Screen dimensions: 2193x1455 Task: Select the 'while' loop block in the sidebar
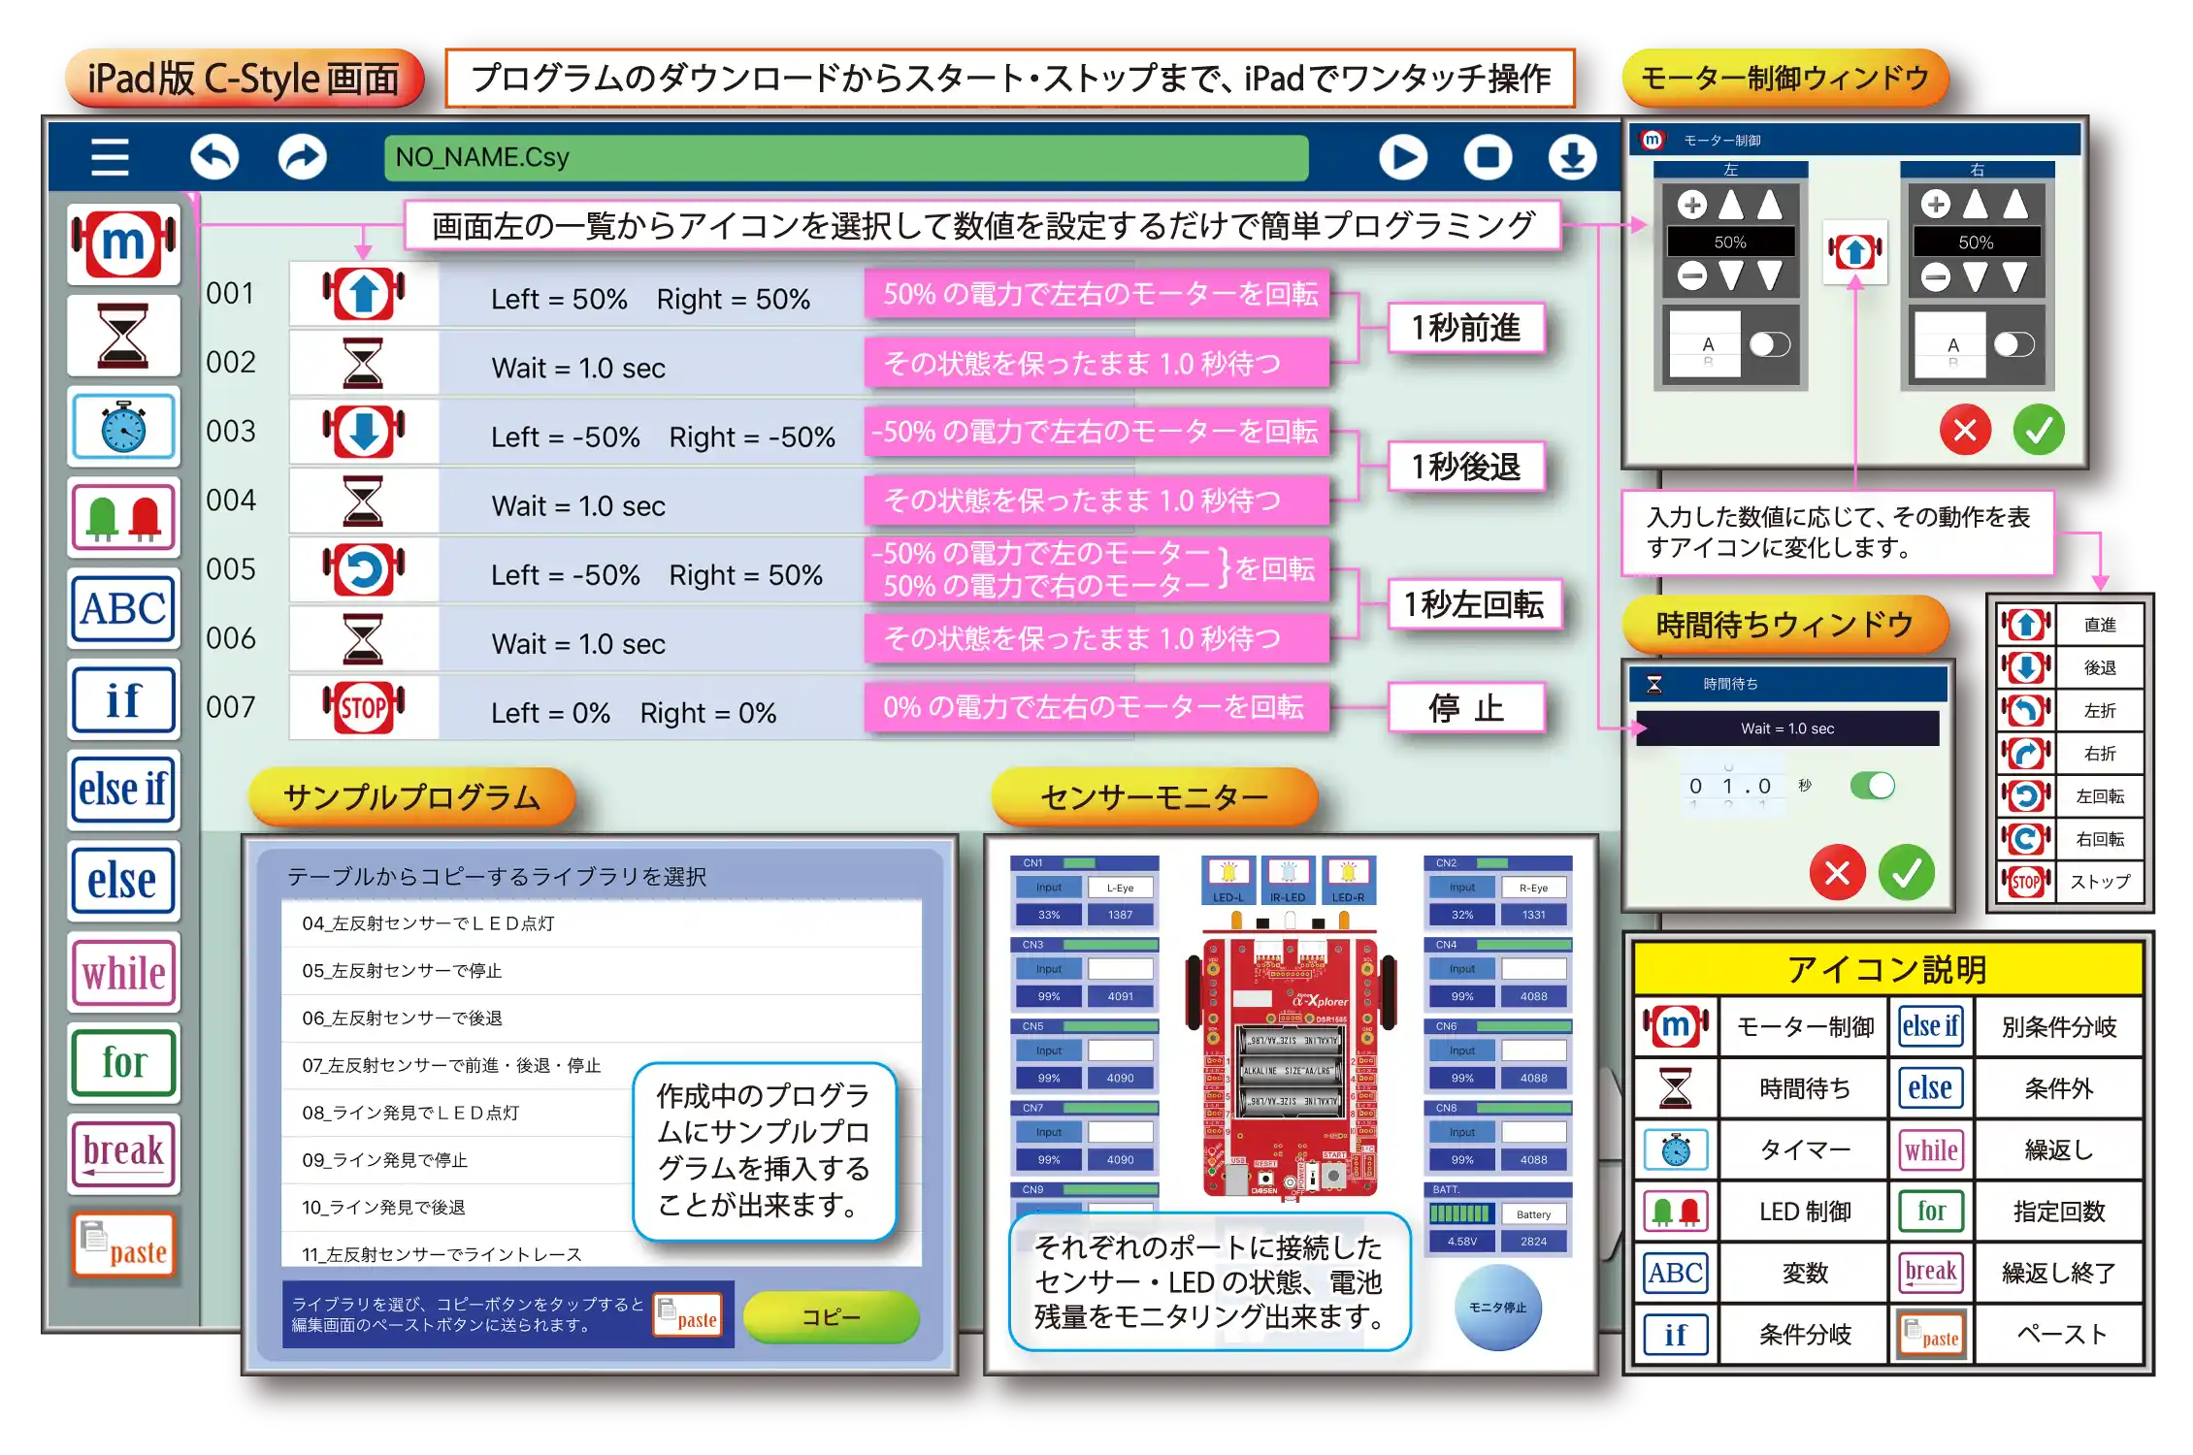(x=123, y=973)
